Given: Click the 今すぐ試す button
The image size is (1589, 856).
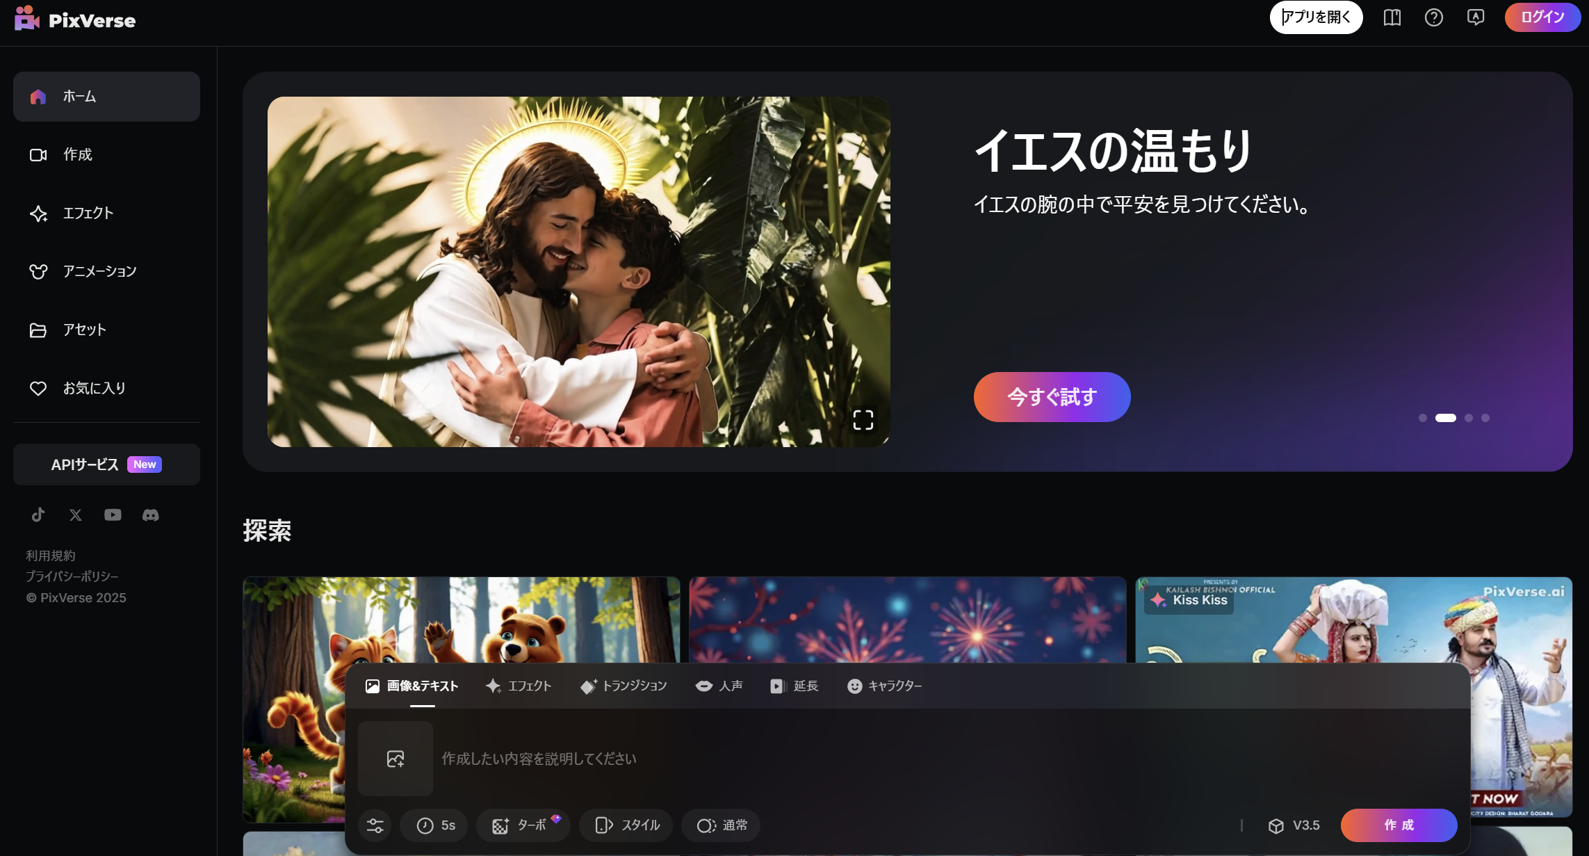Looking at the screenshot, I should [x=1052, y=398].
